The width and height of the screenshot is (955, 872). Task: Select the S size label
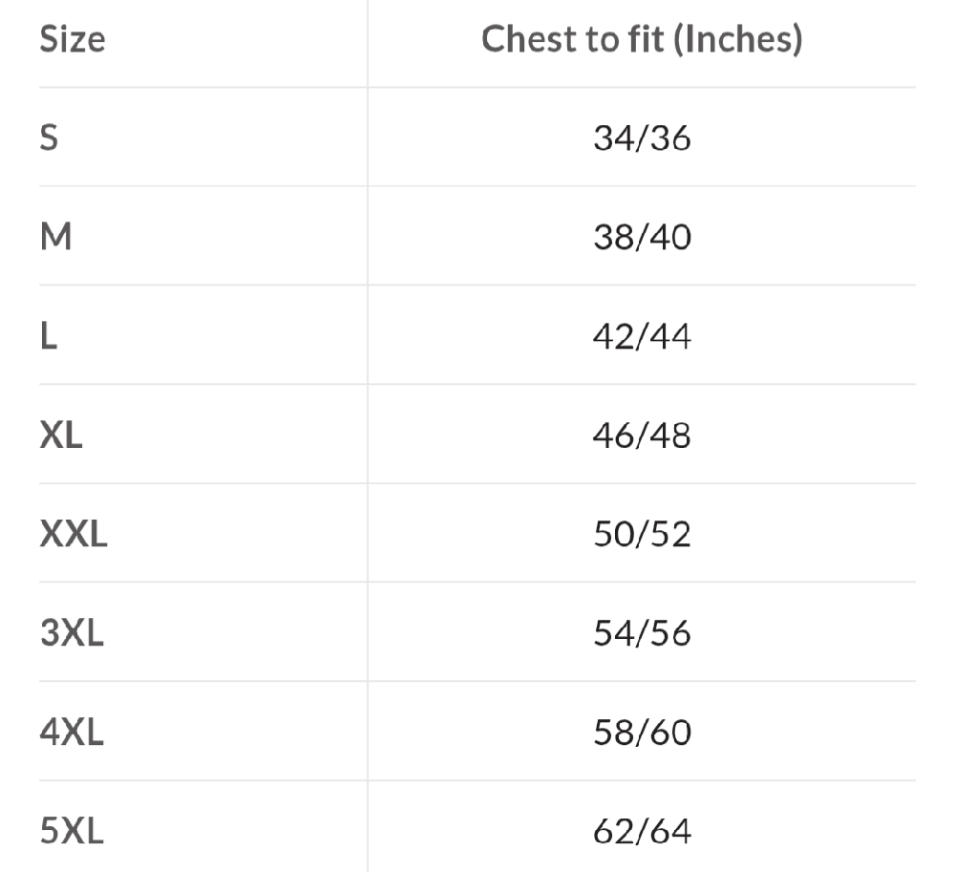pyautogui.click(x=49, y=138)
